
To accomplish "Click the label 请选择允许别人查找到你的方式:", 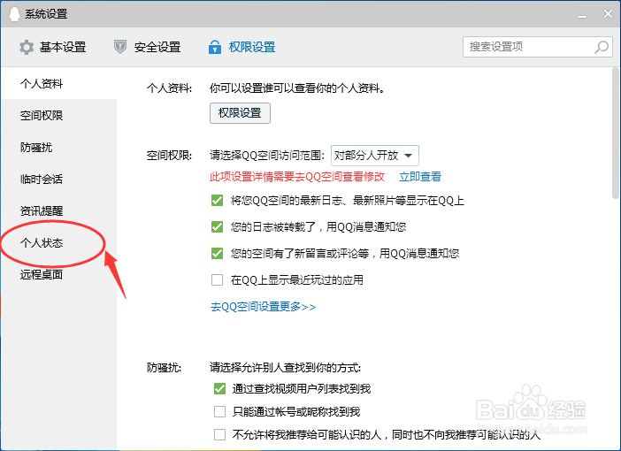I will [285, 368].
